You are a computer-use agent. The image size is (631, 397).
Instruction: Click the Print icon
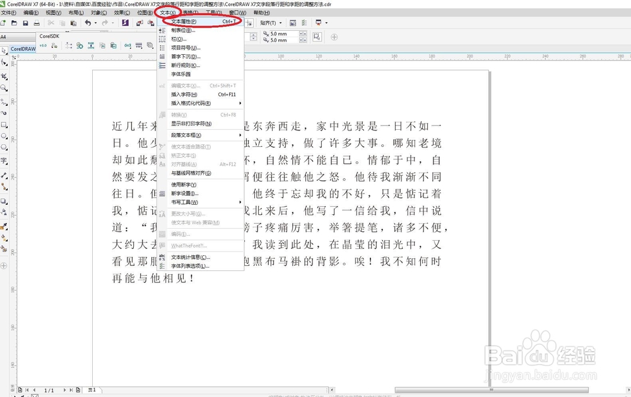point(37,23)
